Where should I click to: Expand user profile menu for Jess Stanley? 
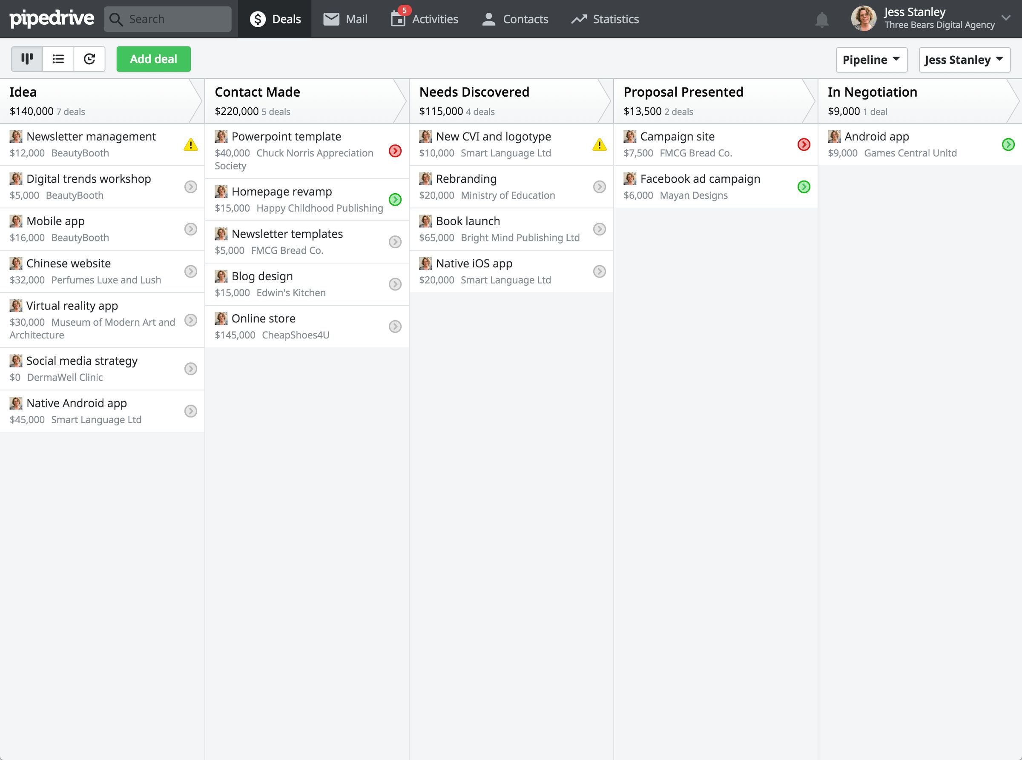coord(1005,17)
